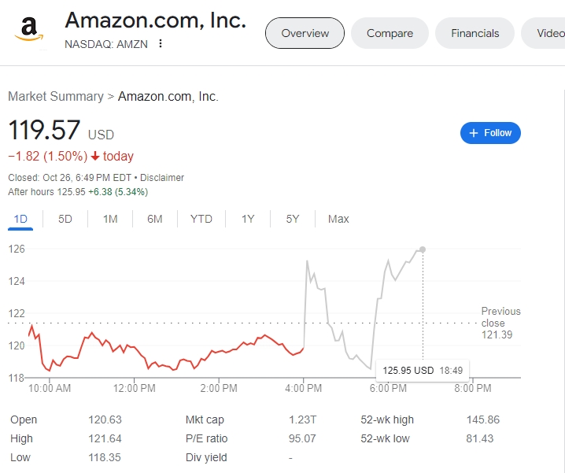Screen dimensions: 565x473
Task: Select the YTD chart range
Action: [x=201, y=219]
